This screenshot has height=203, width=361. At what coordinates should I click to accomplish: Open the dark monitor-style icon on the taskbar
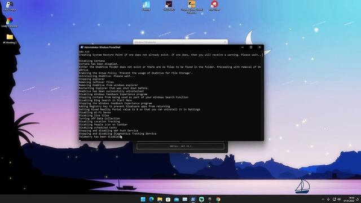click(210, 199)
